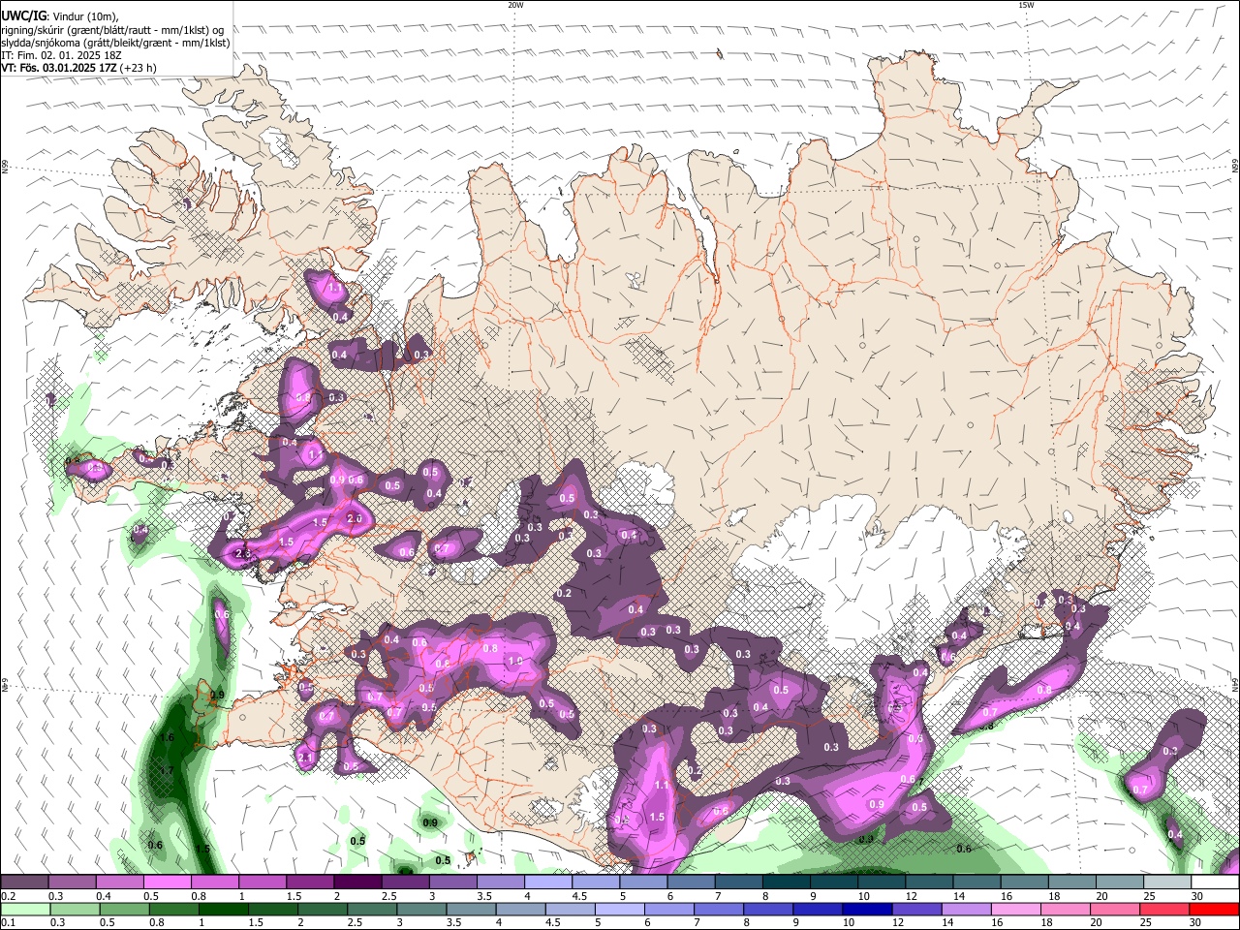This screenshot has width=1240, height=930.
Task: Click the white swatch above 30, upper legend
Action: tap(1215, 883)
